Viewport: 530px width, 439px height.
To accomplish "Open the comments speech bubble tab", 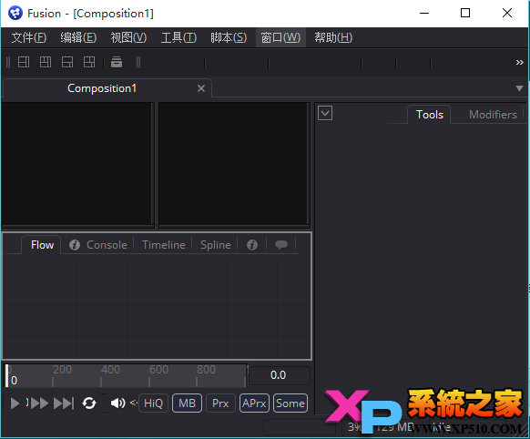I will click(x=281, y=245).
